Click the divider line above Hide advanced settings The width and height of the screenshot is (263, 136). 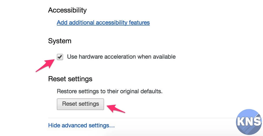[142, 118]
